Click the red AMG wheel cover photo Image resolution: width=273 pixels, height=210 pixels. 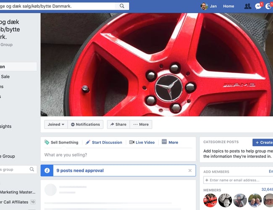(157, 64)
